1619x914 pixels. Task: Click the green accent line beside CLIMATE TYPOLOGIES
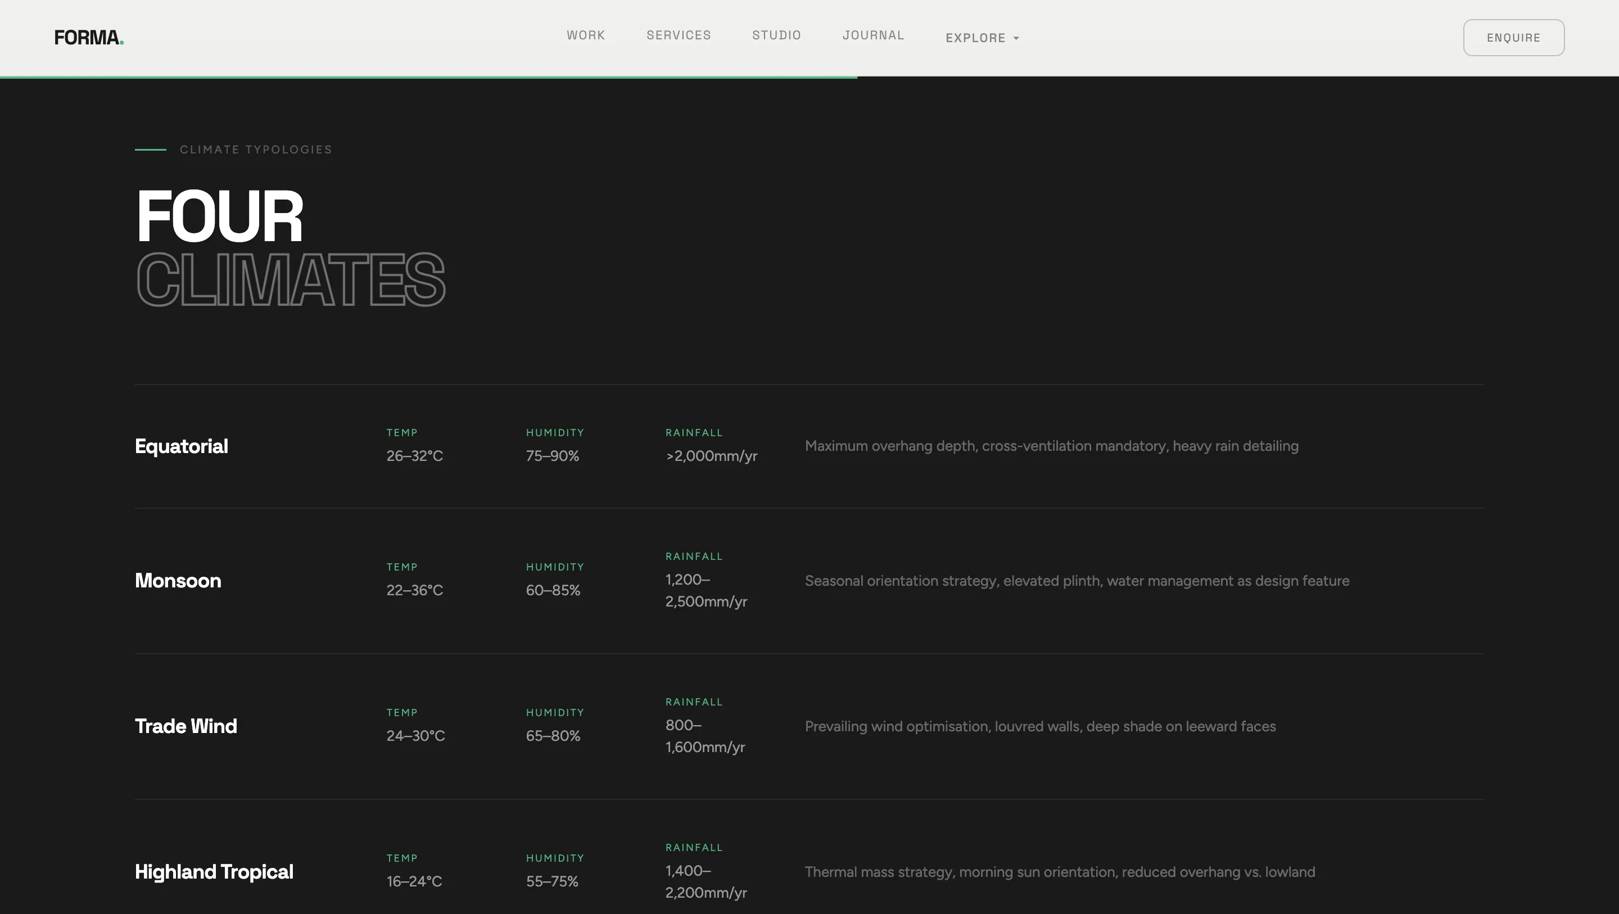pos(150,150)
